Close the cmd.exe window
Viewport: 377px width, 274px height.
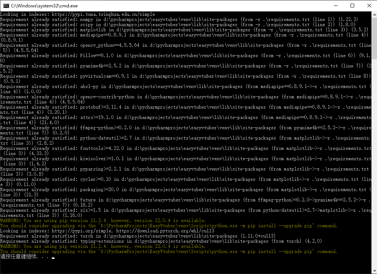tap(369, 6)
